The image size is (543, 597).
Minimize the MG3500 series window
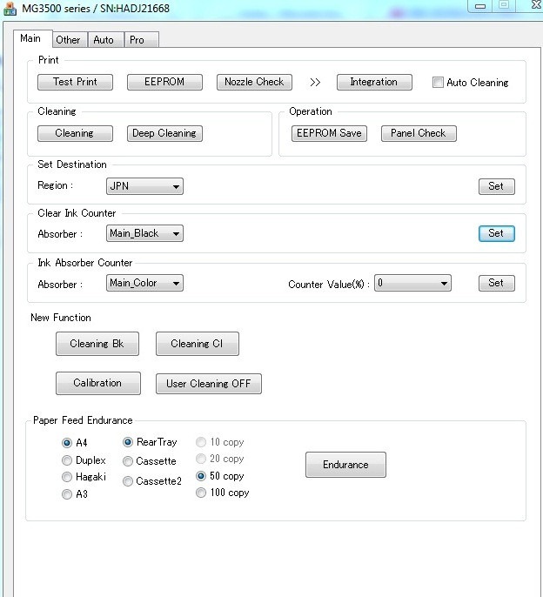point(480,6)
